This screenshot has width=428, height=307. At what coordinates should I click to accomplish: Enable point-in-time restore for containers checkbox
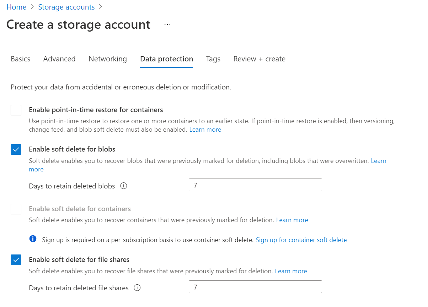16,110
